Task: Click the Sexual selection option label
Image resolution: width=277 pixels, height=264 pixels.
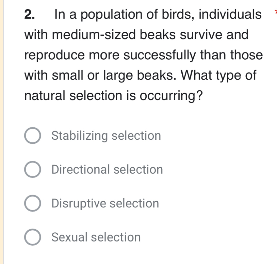Action: (x=95, y=237)
